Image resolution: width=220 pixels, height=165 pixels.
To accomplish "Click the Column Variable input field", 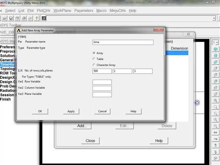I will (102, 88).
